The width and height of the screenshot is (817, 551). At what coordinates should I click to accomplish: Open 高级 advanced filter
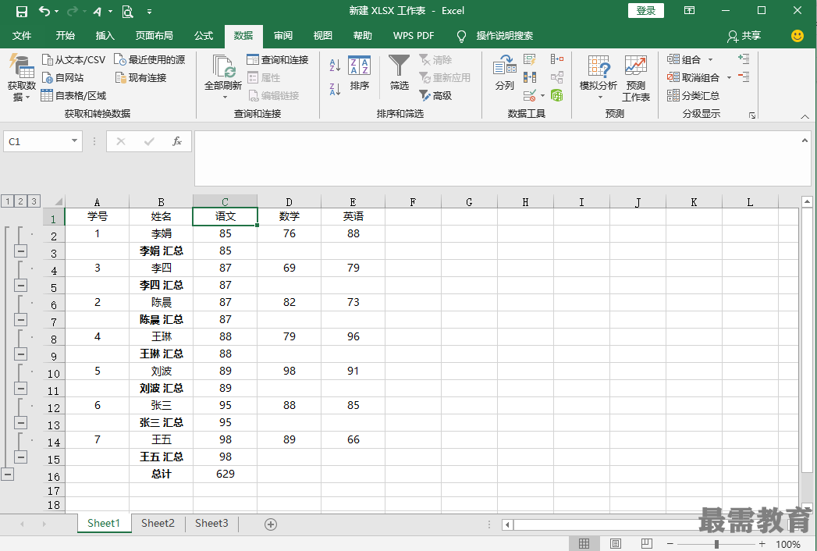coord(435,95)
